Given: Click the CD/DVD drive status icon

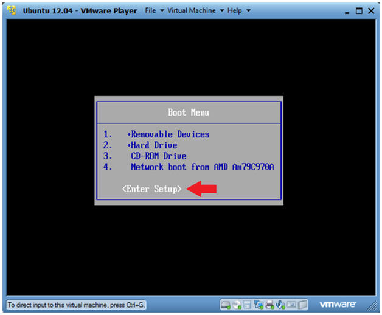Looking at the screenshot, I should (237, 305).
